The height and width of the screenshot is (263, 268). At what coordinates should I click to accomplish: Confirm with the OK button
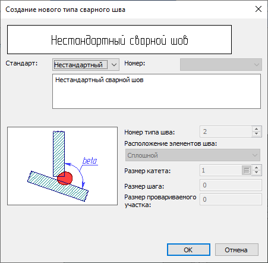coord(188,250)
